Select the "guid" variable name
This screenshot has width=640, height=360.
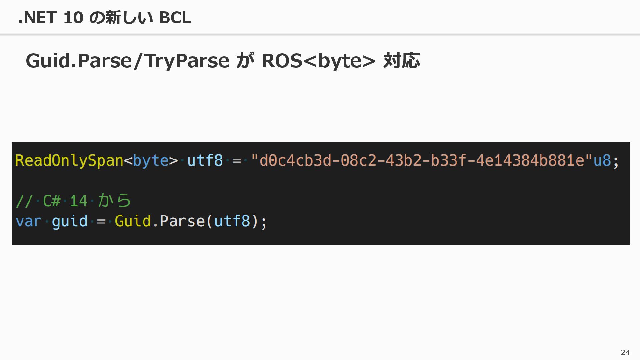(70, 221)
